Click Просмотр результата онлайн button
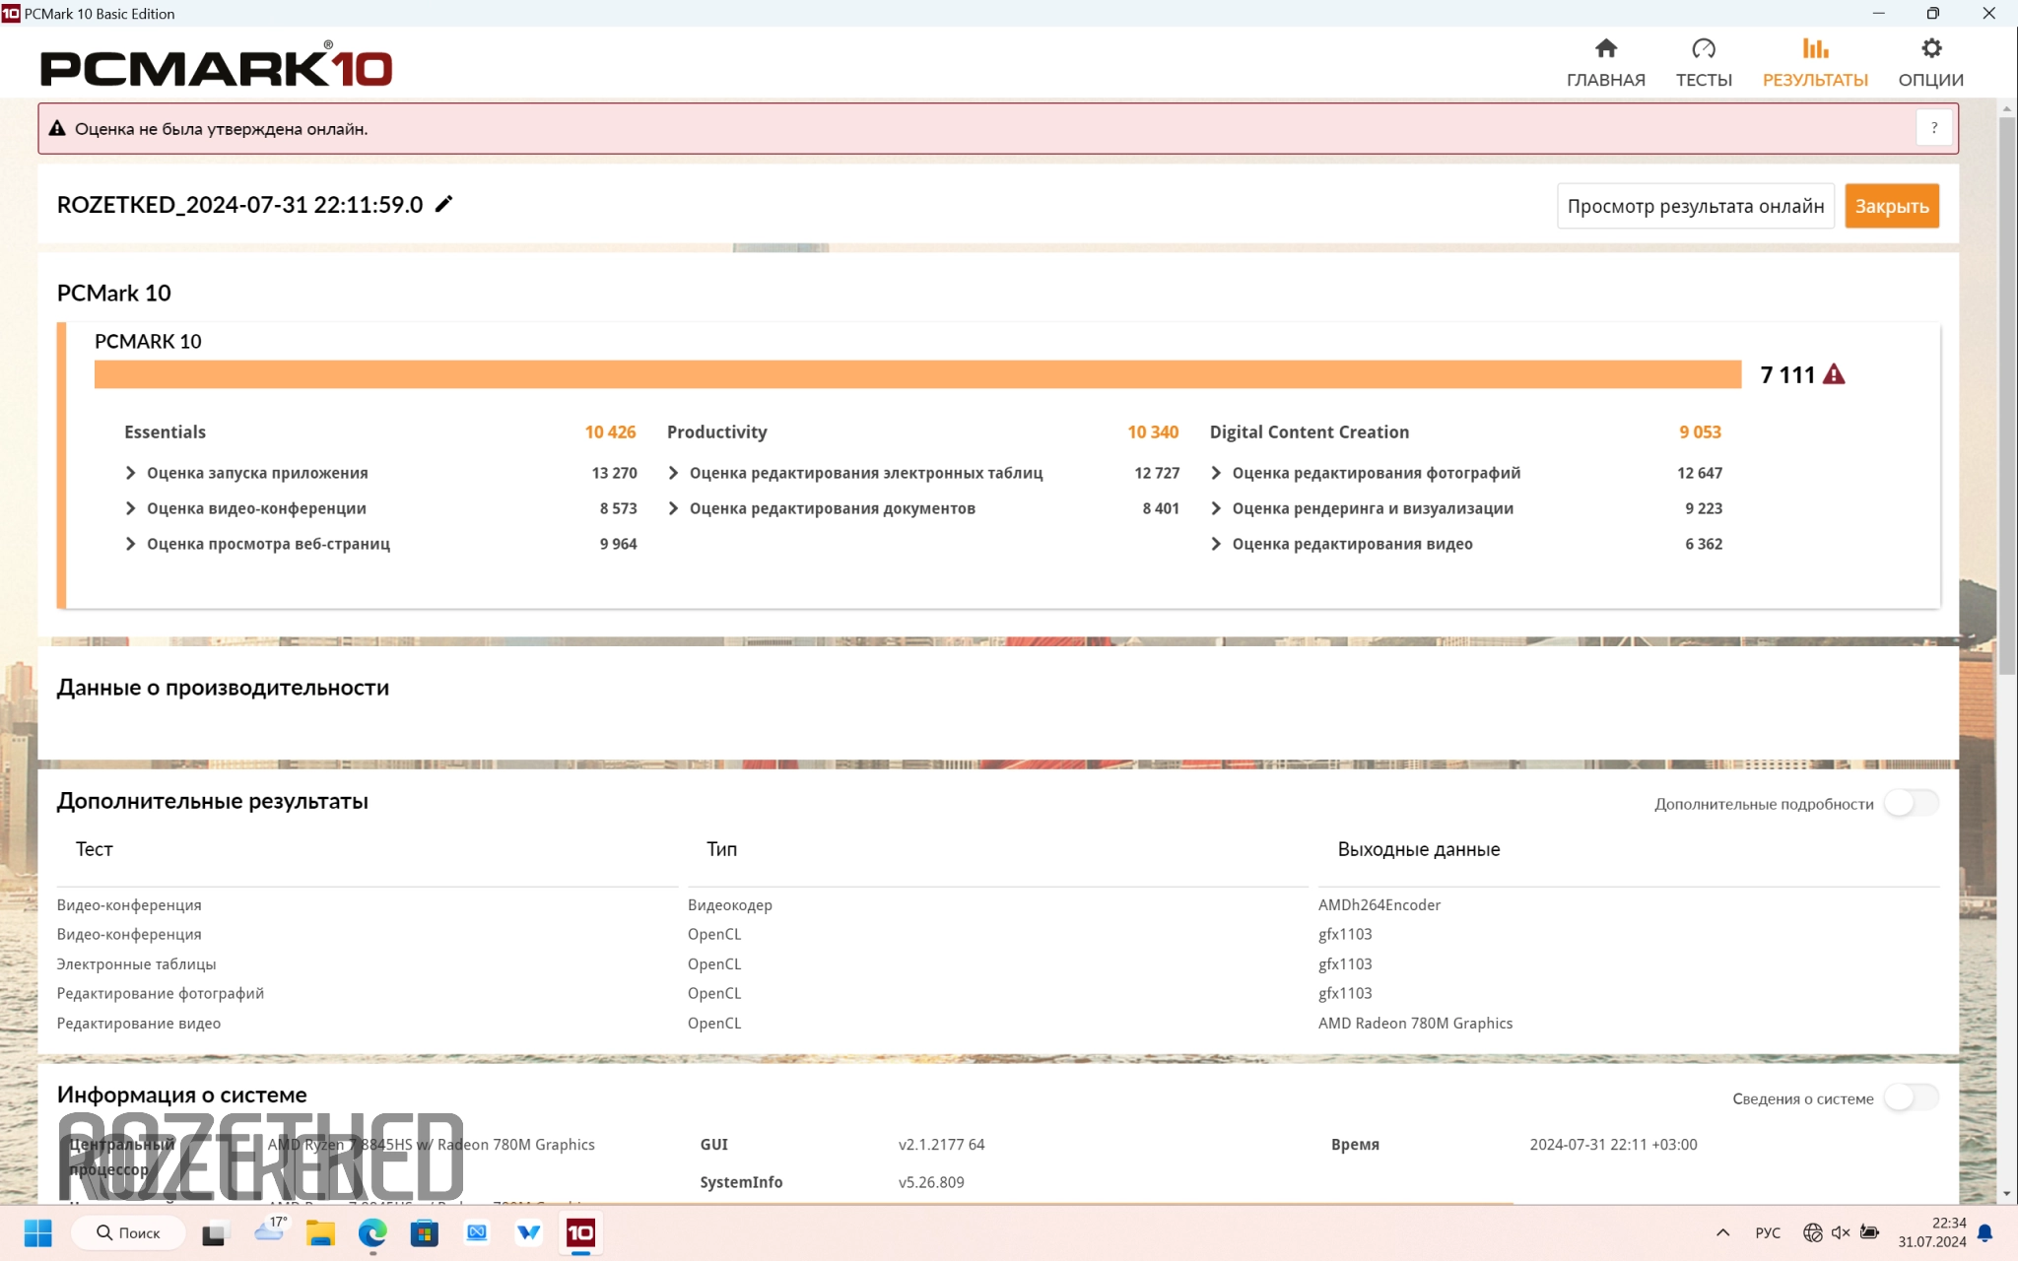Image resolution: width=2018 pixels, height=1261 pixels. 1695,206
